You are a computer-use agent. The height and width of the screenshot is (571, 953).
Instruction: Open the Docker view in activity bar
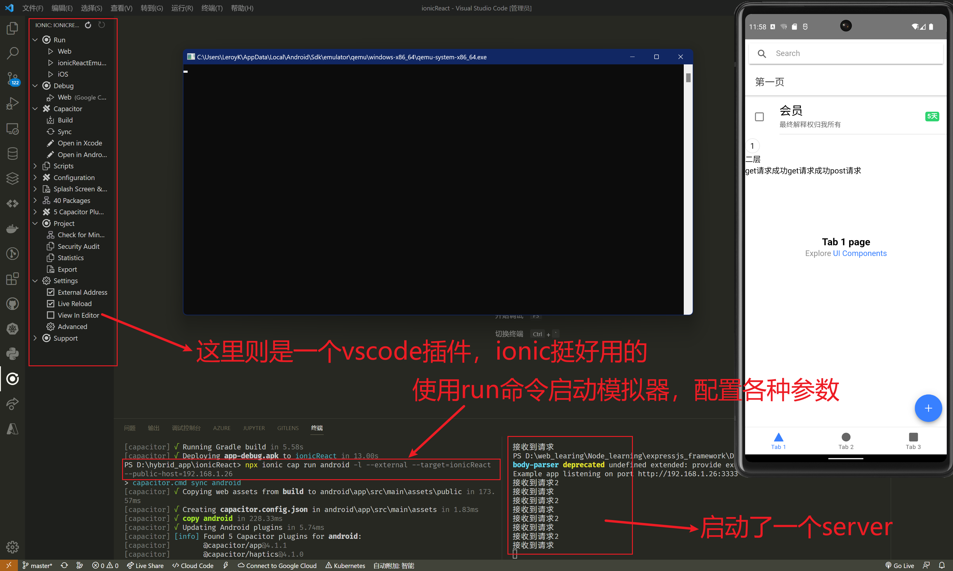tap(12, 229)
